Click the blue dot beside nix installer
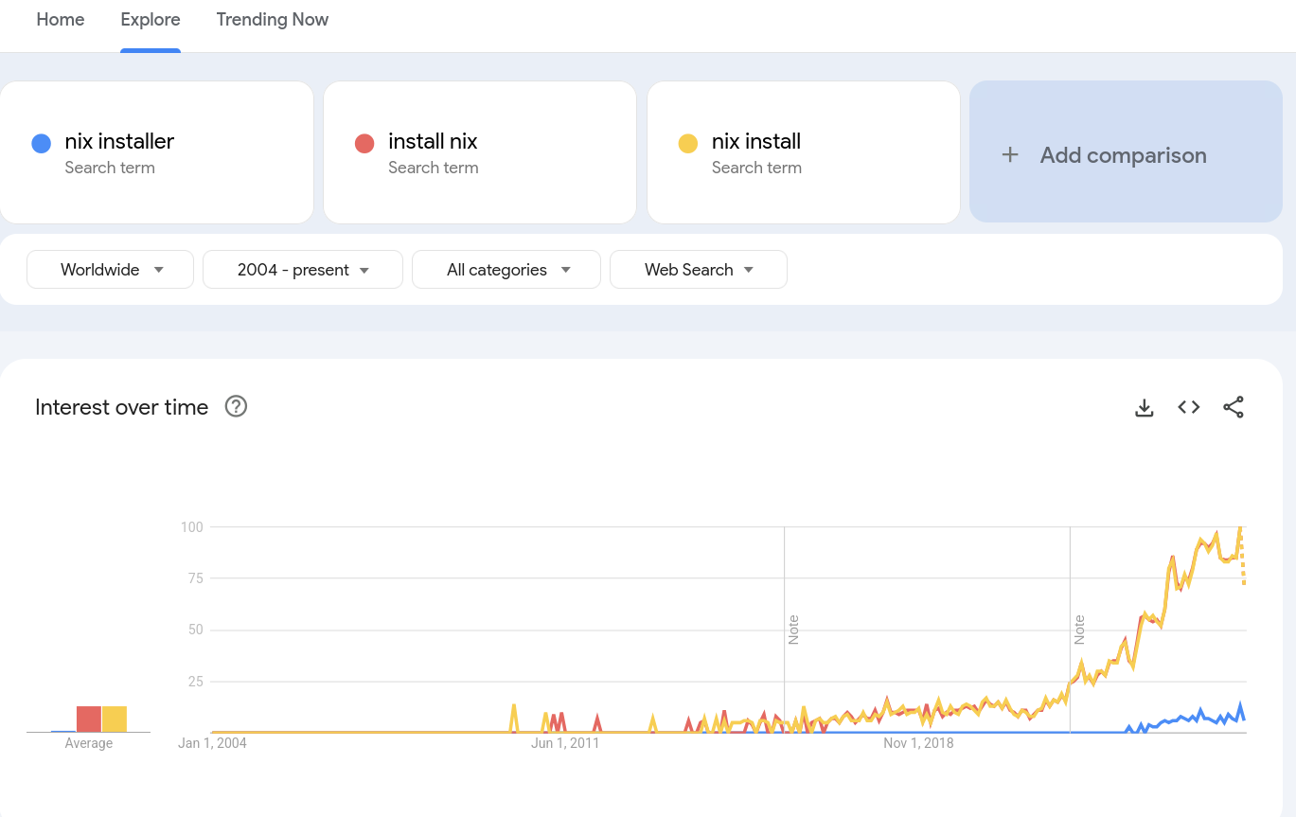The image size is (1296, 817). pyautogui.click(x=41, y=144)
